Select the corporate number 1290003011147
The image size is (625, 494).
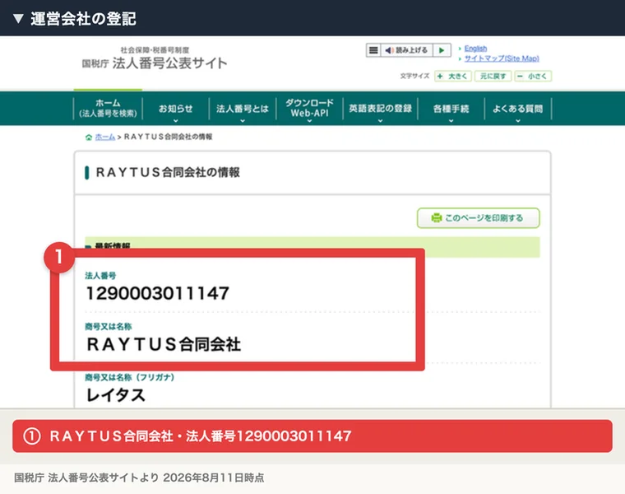click(x=158, y=293)
